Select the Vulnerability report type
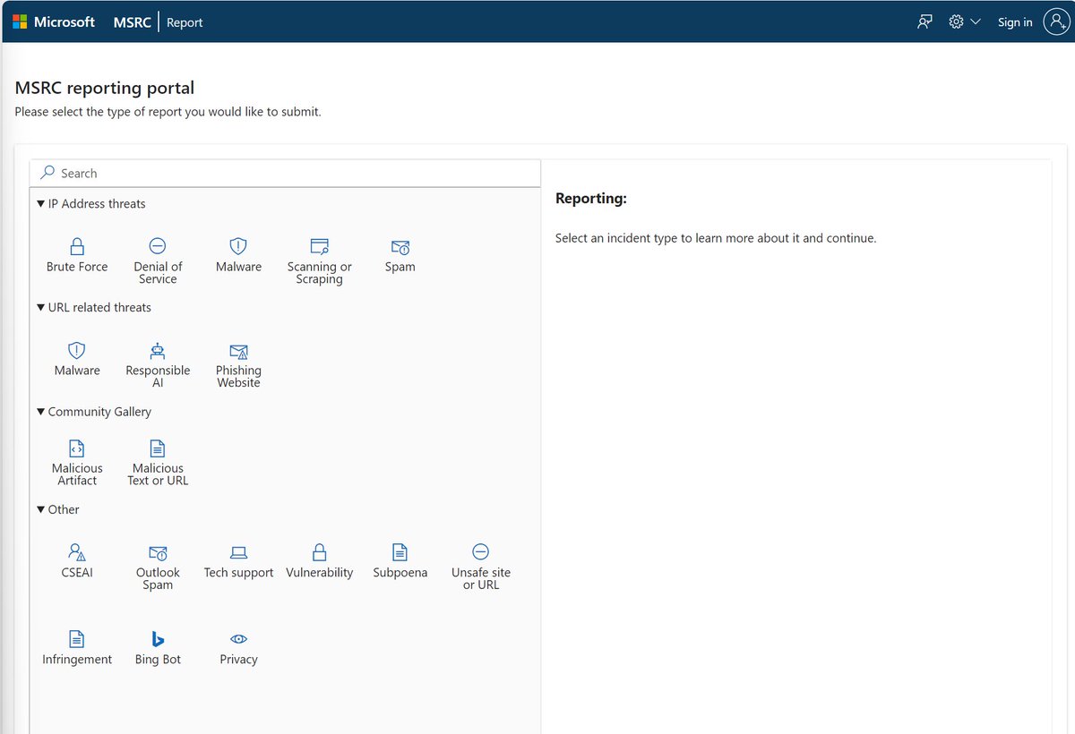The width and height of the screenshot is (1075, 734). coord(319,561)
